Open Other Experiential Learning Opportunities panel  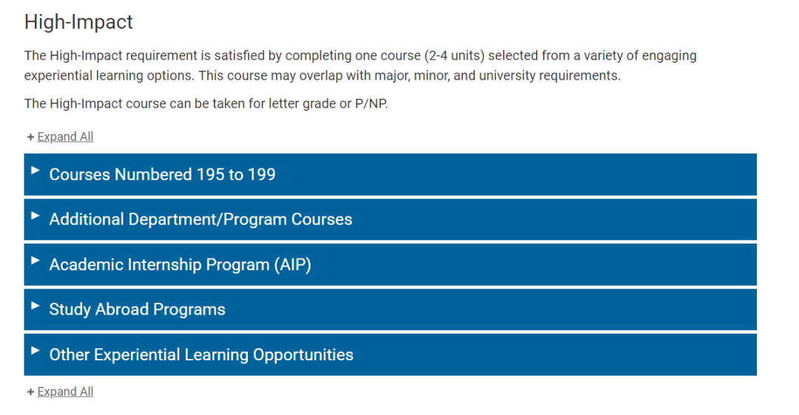click(x=391, y=354)
